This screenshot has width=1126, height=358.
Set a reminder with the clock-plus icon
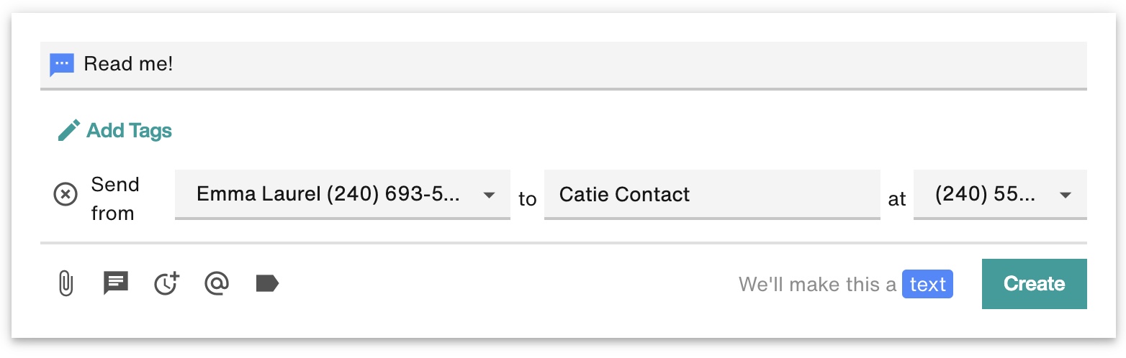click(167, 283)
